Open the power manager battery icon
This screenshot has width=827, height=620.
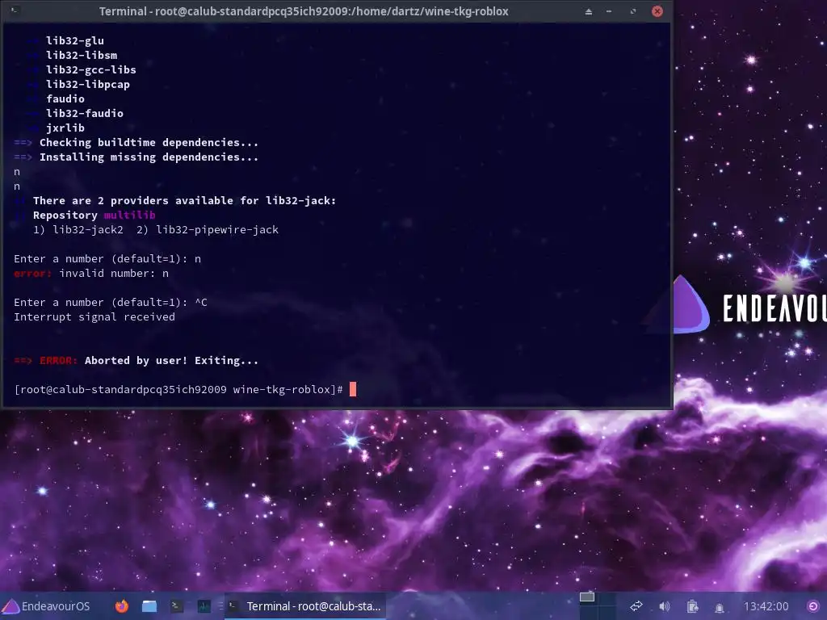tap(692, 606)
